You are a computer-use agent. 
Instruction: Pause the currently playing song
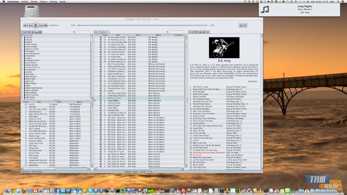[35, 25]
